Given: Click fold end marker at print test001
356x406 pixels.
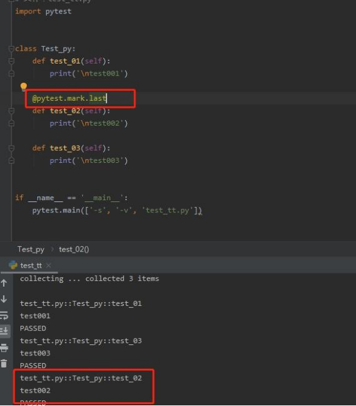Looking at the screenshot, I should [x=11, y=74].
